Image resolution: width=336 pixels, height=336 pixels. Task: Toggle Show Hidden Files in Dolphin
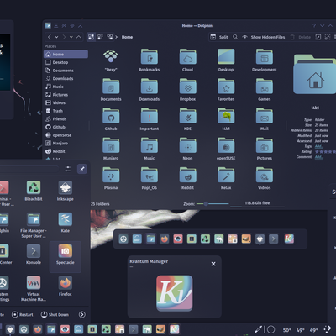pyautogui.click(x=264, y=37)
